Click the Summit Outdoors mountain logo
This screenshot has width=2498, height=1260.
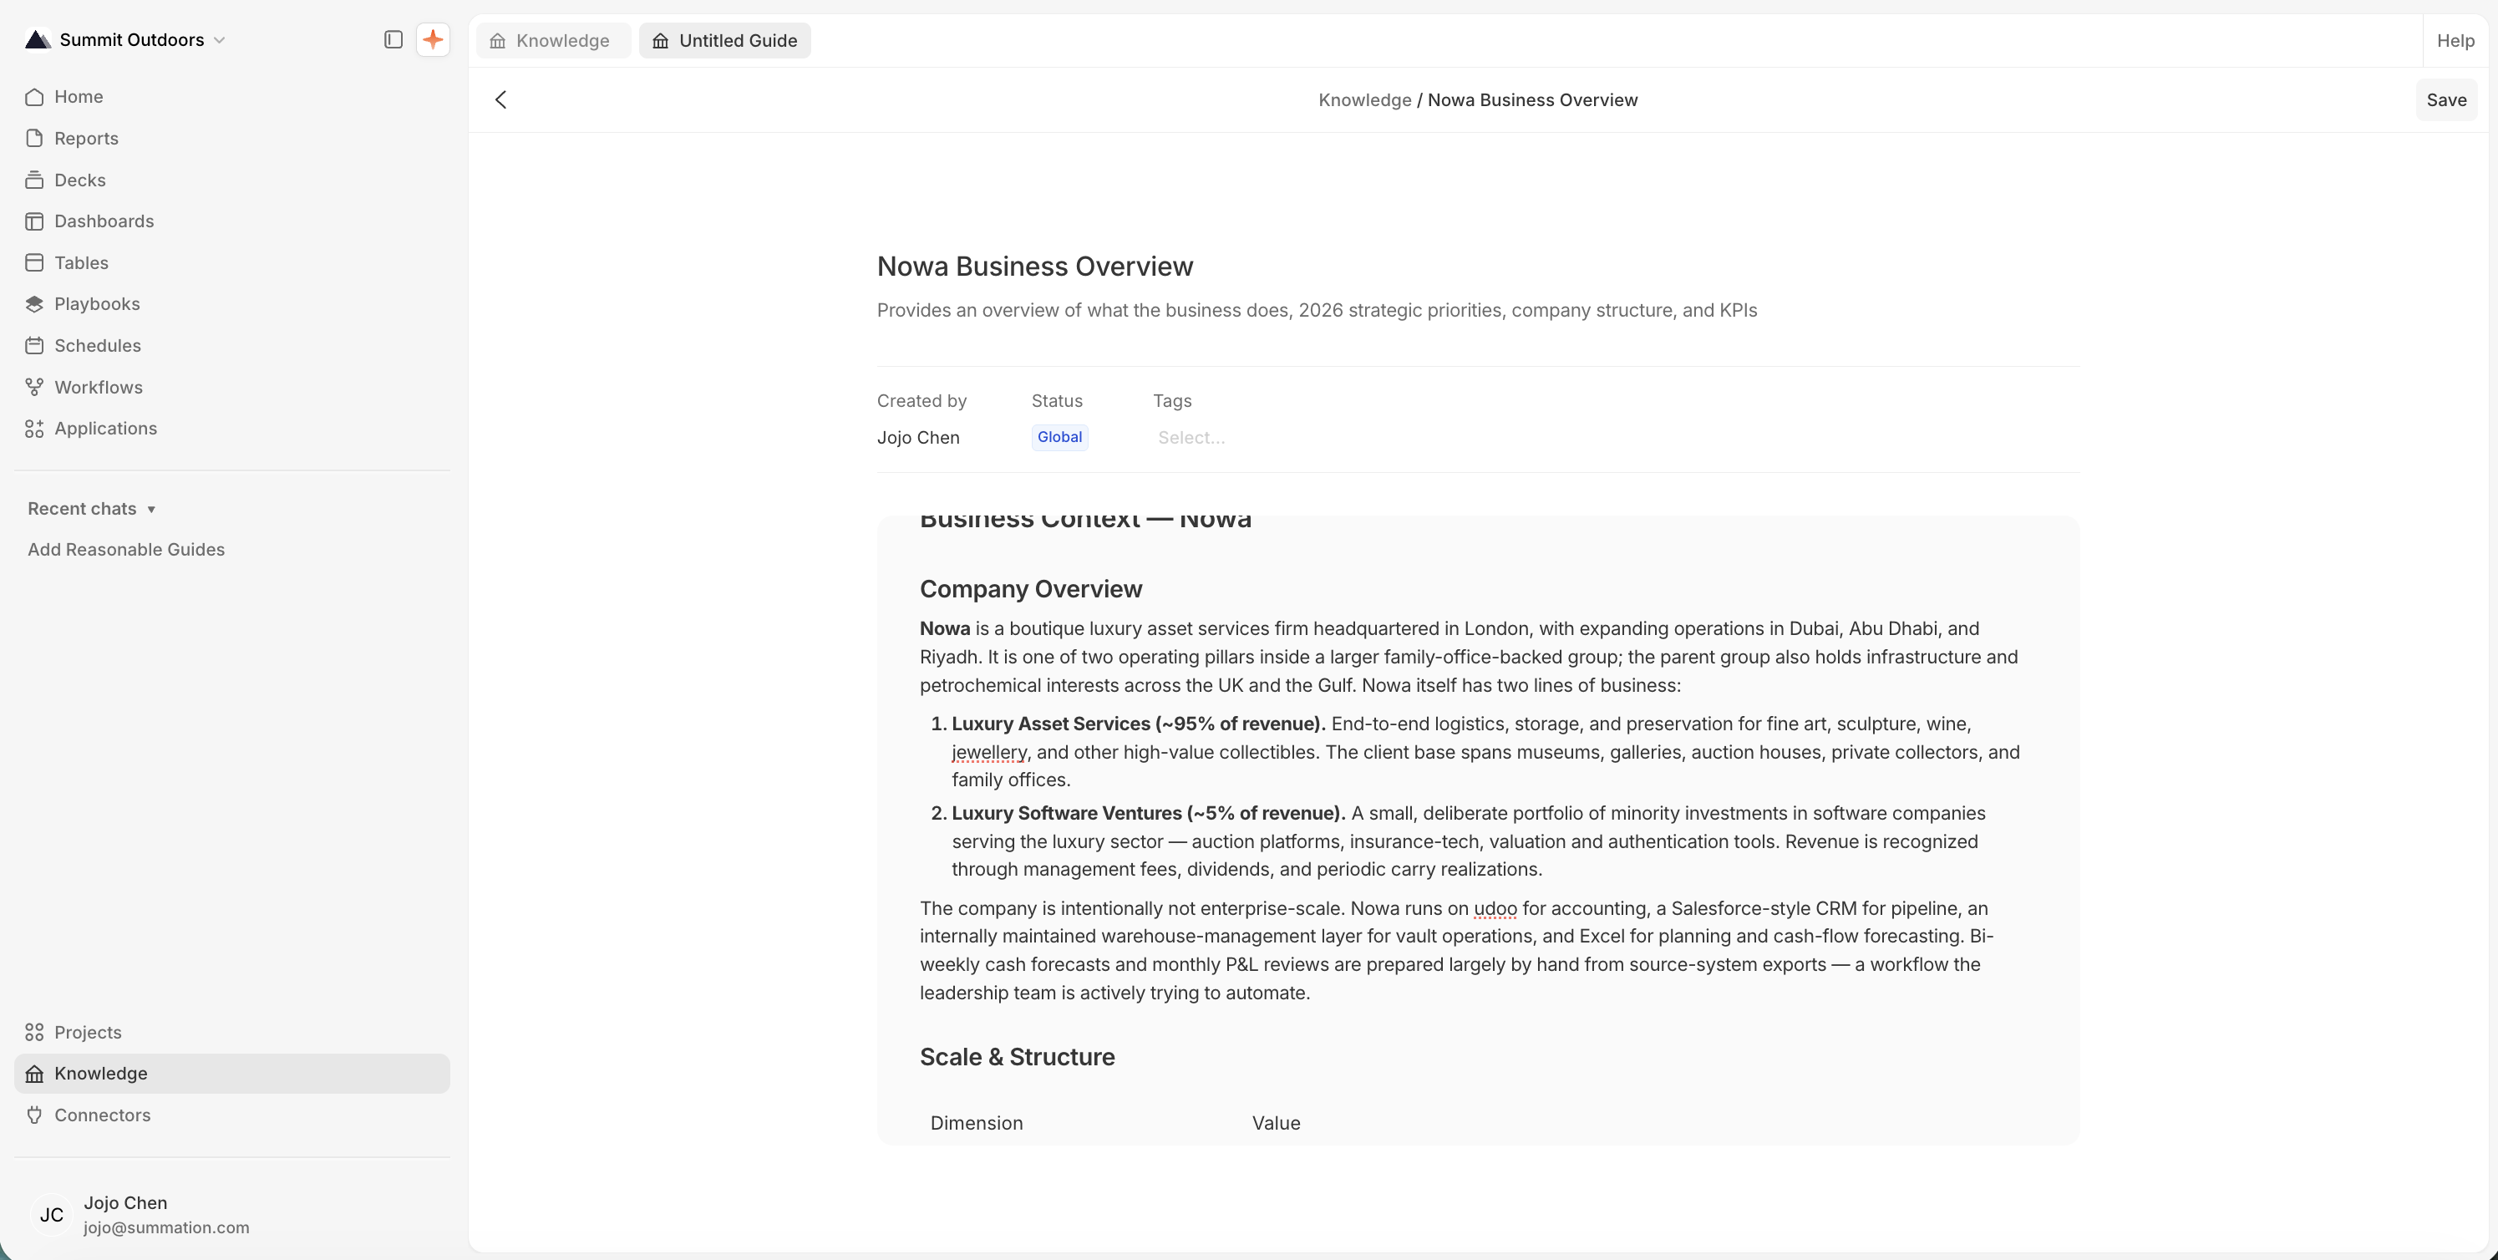coord(38,40)
